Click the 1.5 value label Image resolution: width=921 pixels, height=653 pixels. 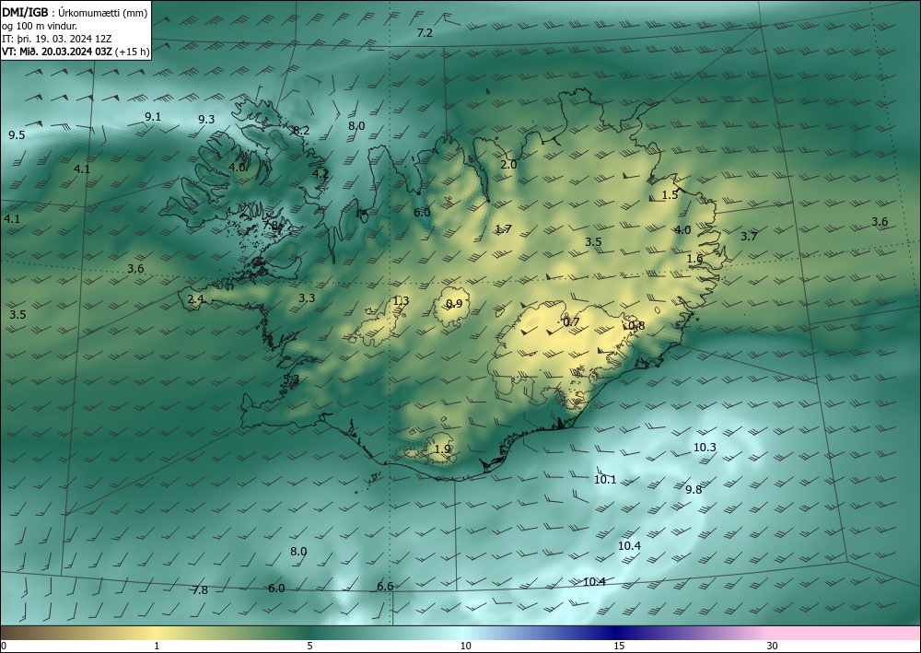click(670, 195)
